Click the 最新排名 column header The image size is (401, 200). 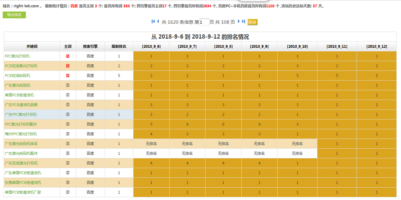(x=119, y=46)
